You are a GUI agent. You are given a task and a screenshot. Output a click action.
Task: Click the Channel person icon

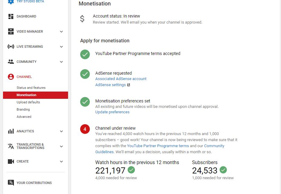[11, 77]
